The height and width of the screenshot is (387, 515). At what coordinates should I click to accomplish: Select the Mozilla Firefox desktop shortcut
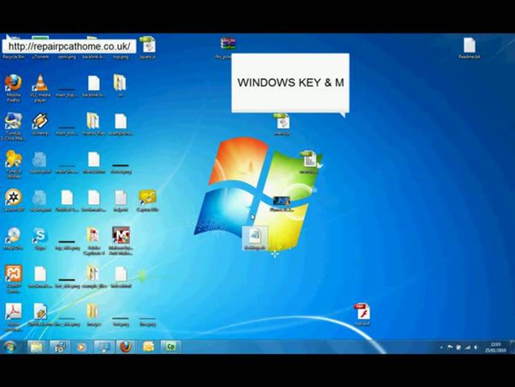(x=13, y=87)
